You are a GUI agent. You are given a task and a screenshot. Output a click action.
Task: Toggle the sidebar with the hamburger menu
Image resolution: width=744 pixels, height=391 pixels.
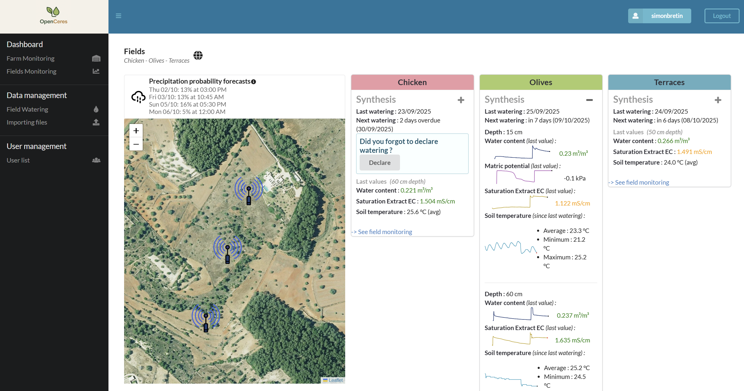coord(118,16)
